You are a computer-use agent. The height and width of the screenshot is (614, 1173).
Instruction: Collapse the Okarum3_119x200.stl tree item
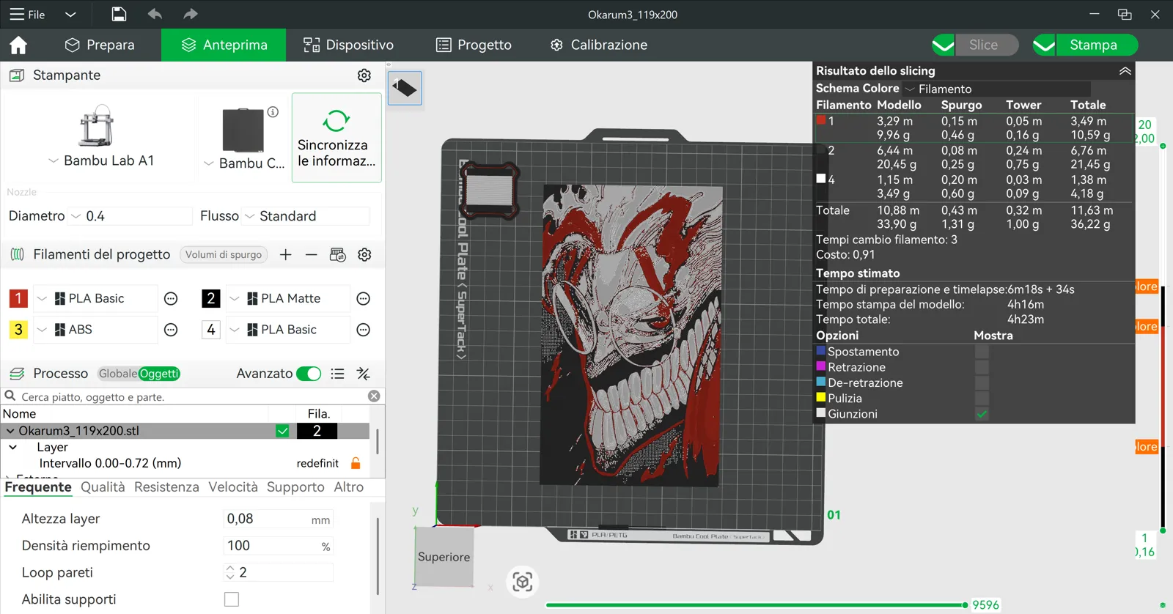pos(10,431)
